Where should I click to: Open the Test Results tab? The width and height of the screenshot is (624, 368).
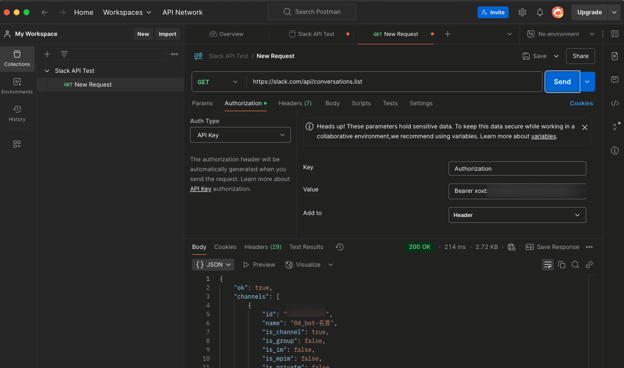click(306, 247)
